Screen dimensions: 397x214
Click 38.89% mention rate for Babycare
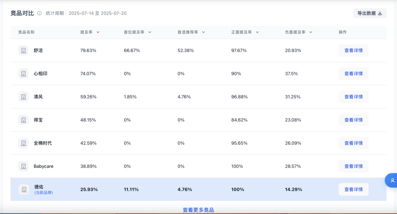pyautogui.click(x=88, y=167)
